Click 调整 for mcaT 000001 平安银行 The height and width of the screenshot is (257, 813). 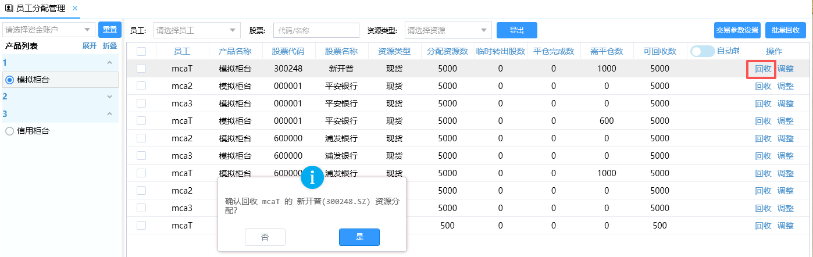point(786,121)
